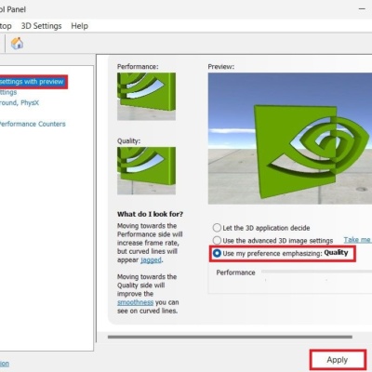
Task: Open the 'jagged' glossary link
Action: pos(151,260)
